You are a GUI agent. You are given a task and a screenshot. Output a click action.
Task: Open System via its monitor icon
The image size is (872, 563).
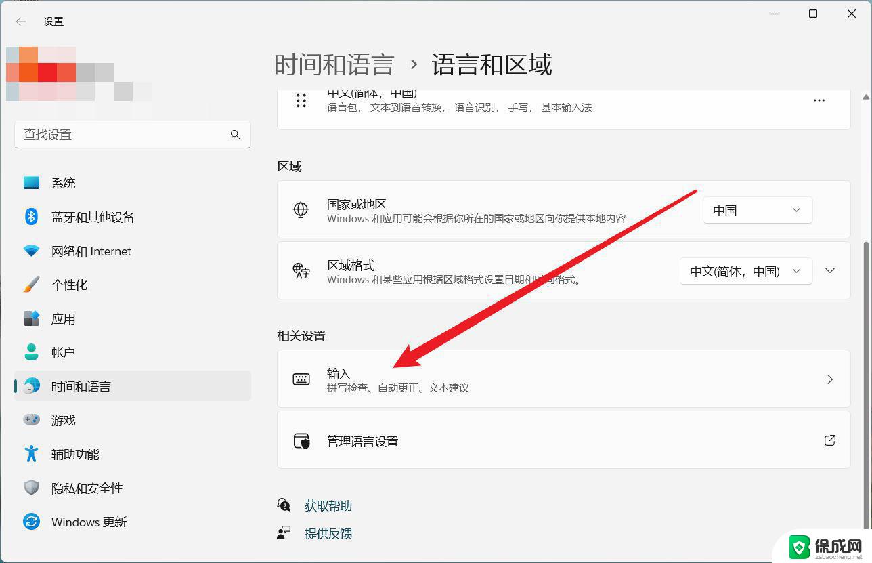click(31, 183)
